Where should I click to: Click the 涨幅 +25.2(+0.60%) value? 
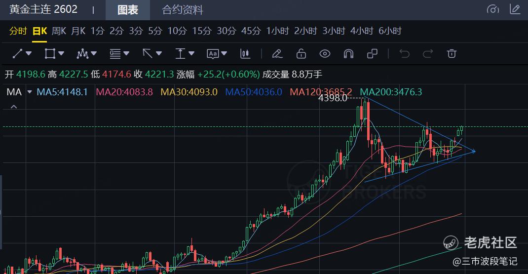click(x=218, y=74)
